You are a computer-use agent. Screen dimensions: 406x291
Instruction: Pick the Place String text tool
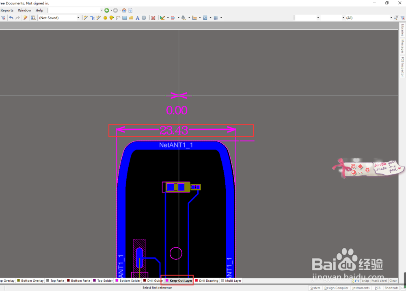(137, 18)
